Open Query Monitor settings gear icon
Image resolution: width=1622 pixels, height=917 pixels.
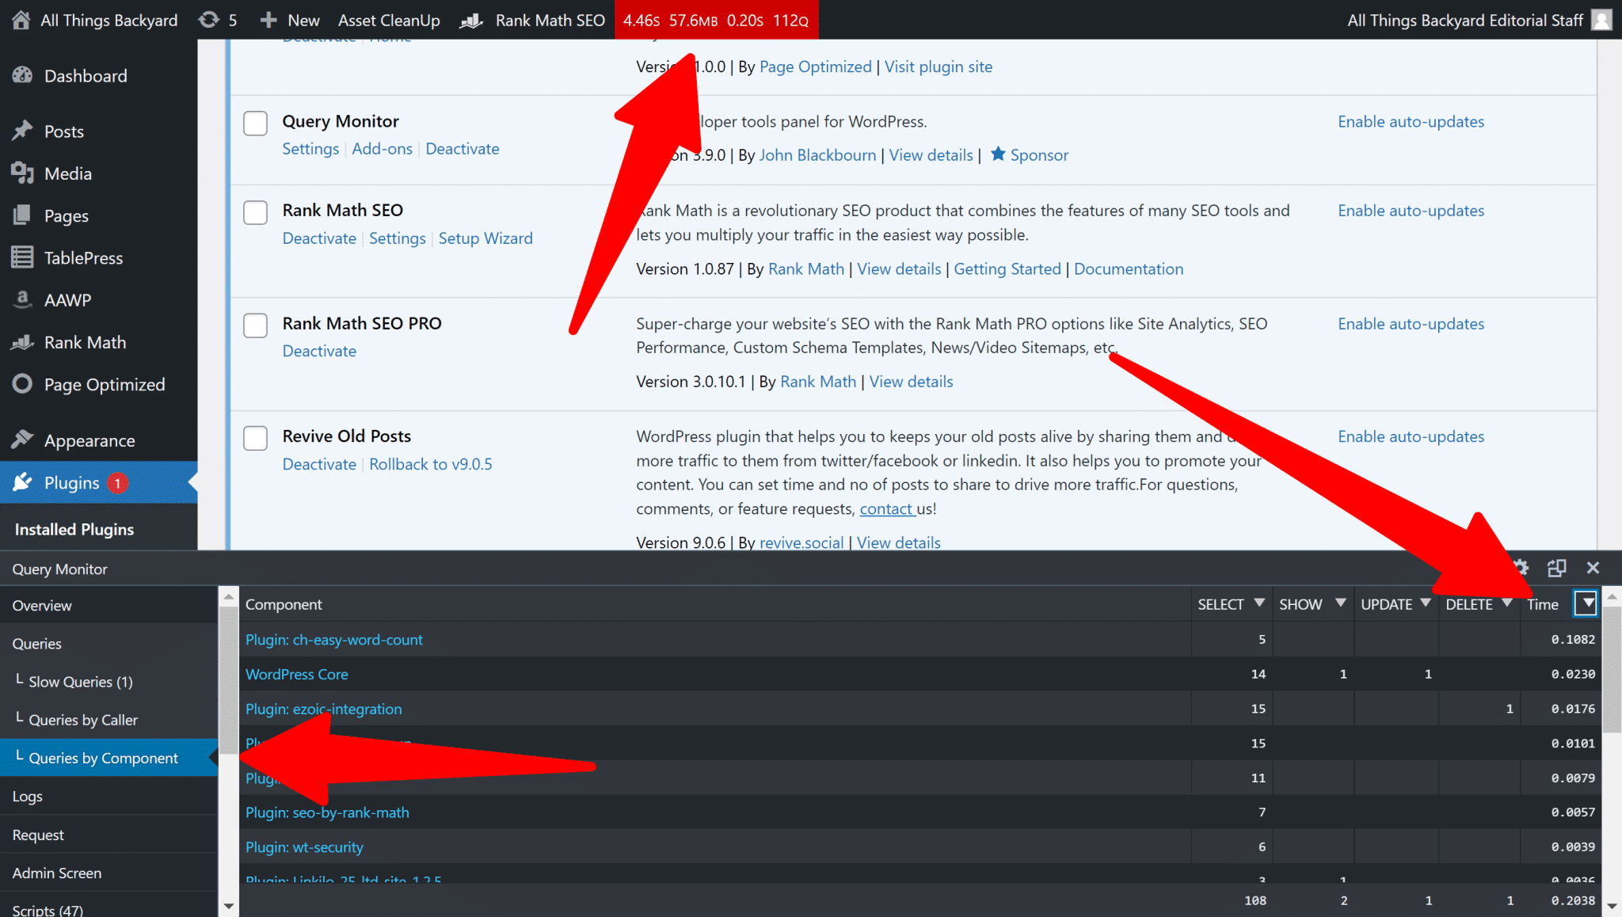(1521, 567)
